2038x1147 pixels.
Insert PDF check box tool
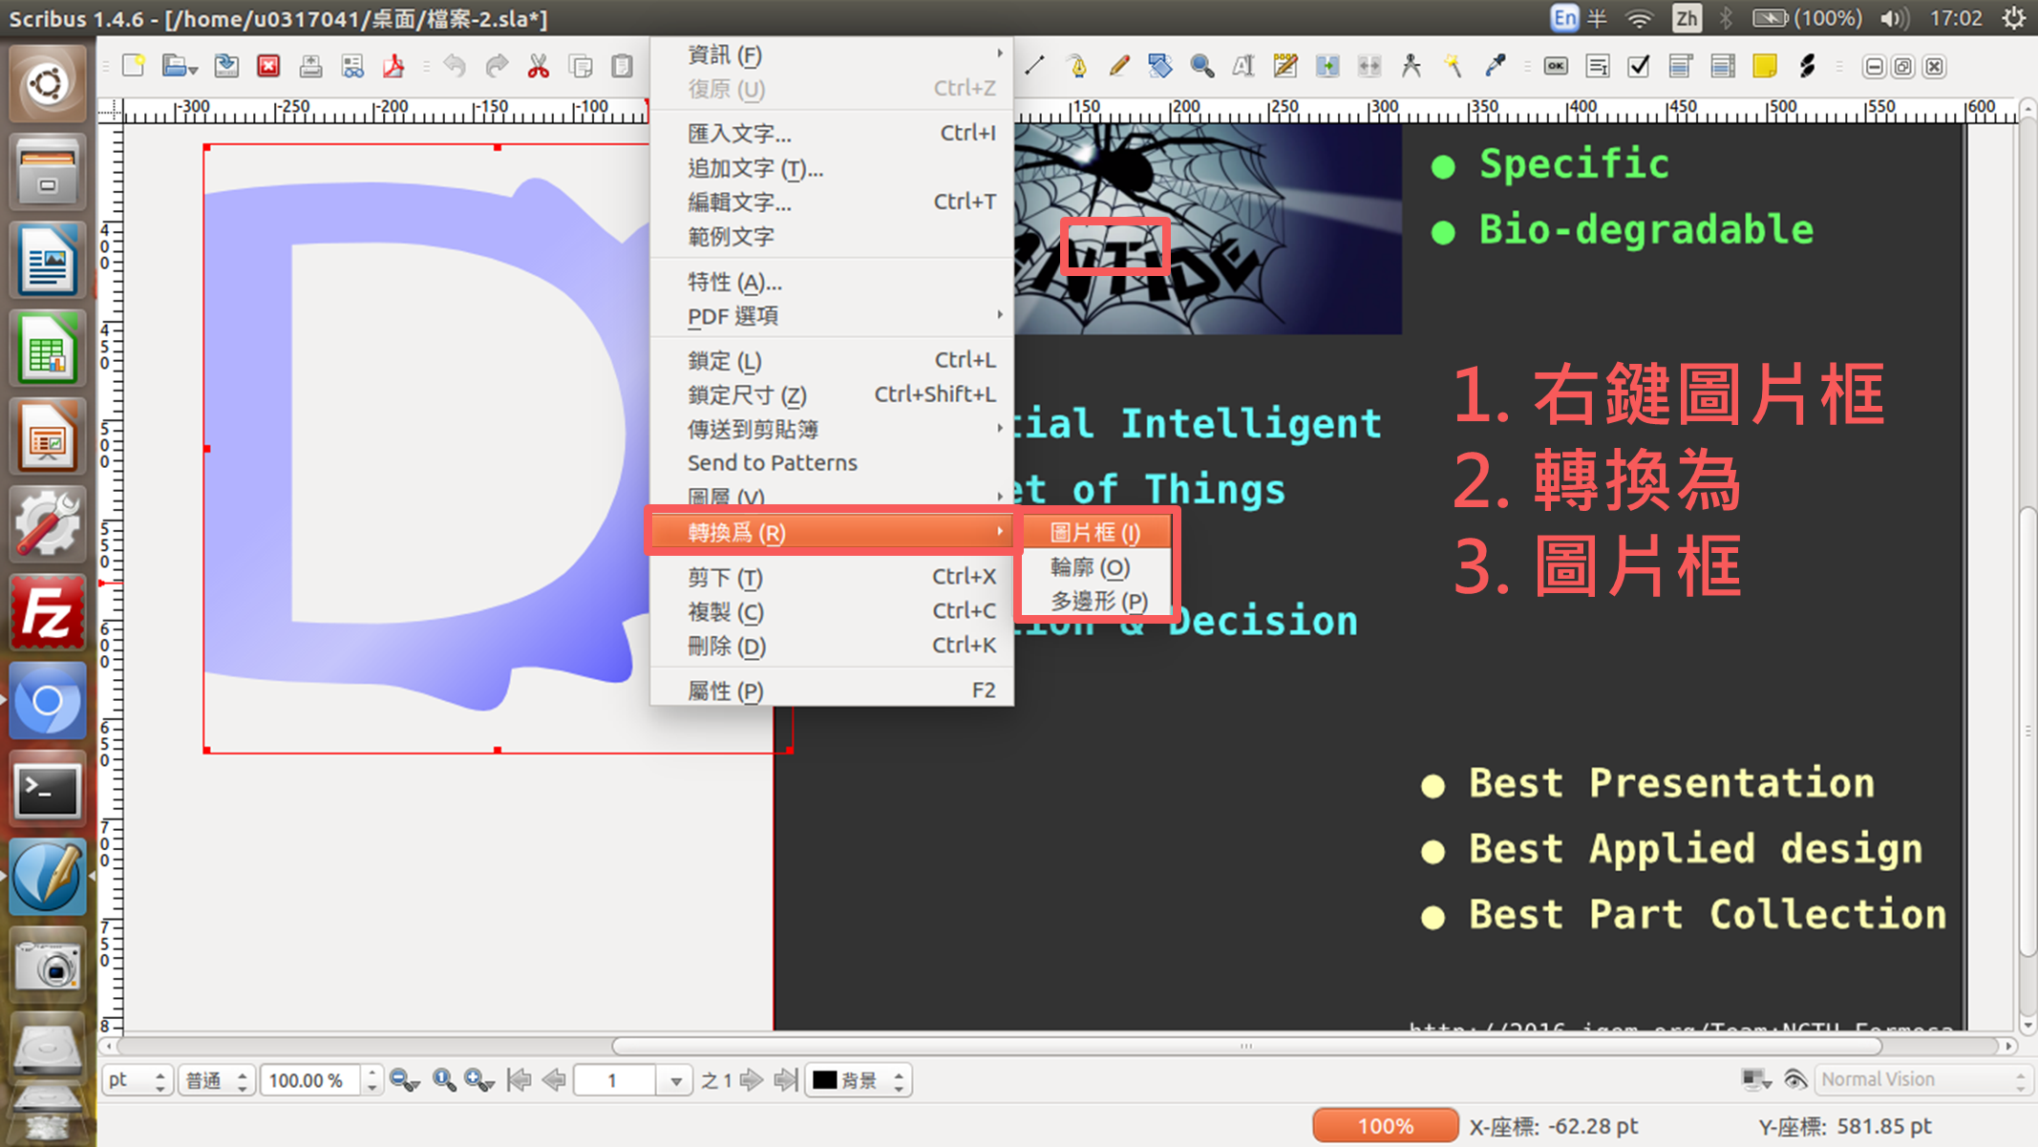coord(1639,66)
